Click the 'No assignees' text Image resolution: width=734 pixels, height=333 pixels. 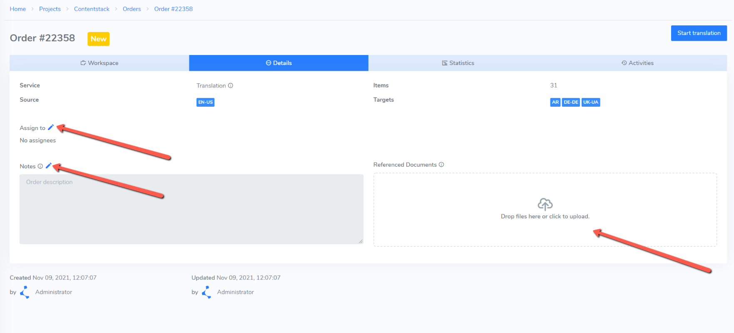(x=38, y=140)
